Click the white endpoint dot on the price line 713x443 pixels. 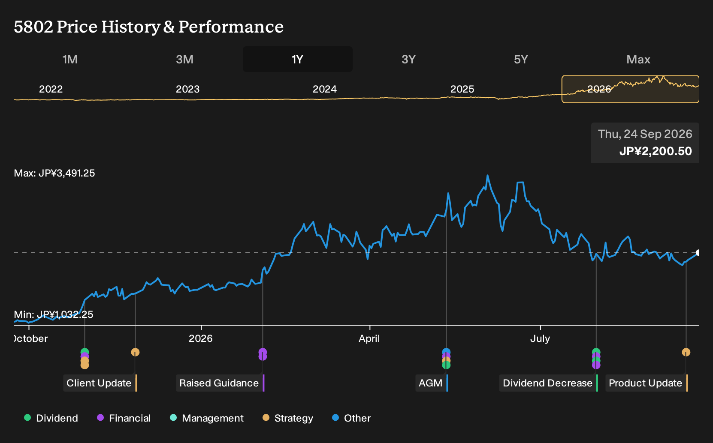[698, 253]
